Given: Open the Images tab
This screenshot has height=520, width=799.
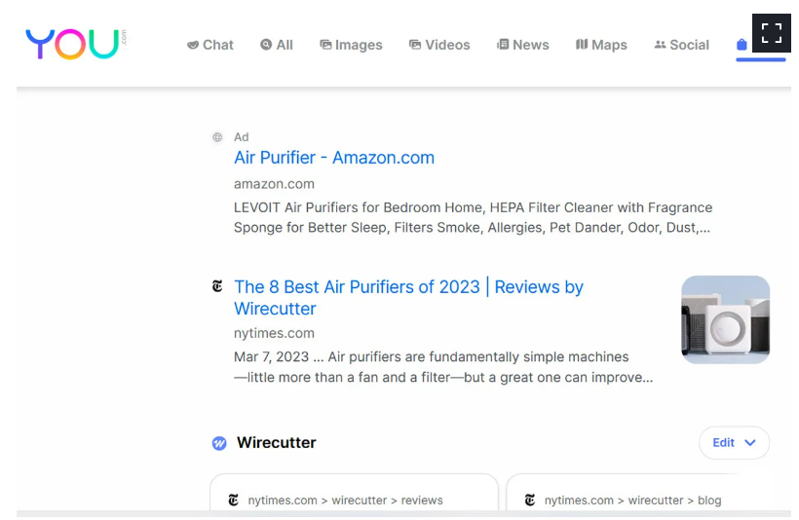Looking at the screenshot, I should point(351,45).
